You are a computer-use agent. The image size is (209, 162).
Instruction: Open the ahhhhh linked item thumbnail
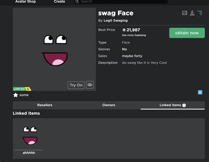[30, 136]
